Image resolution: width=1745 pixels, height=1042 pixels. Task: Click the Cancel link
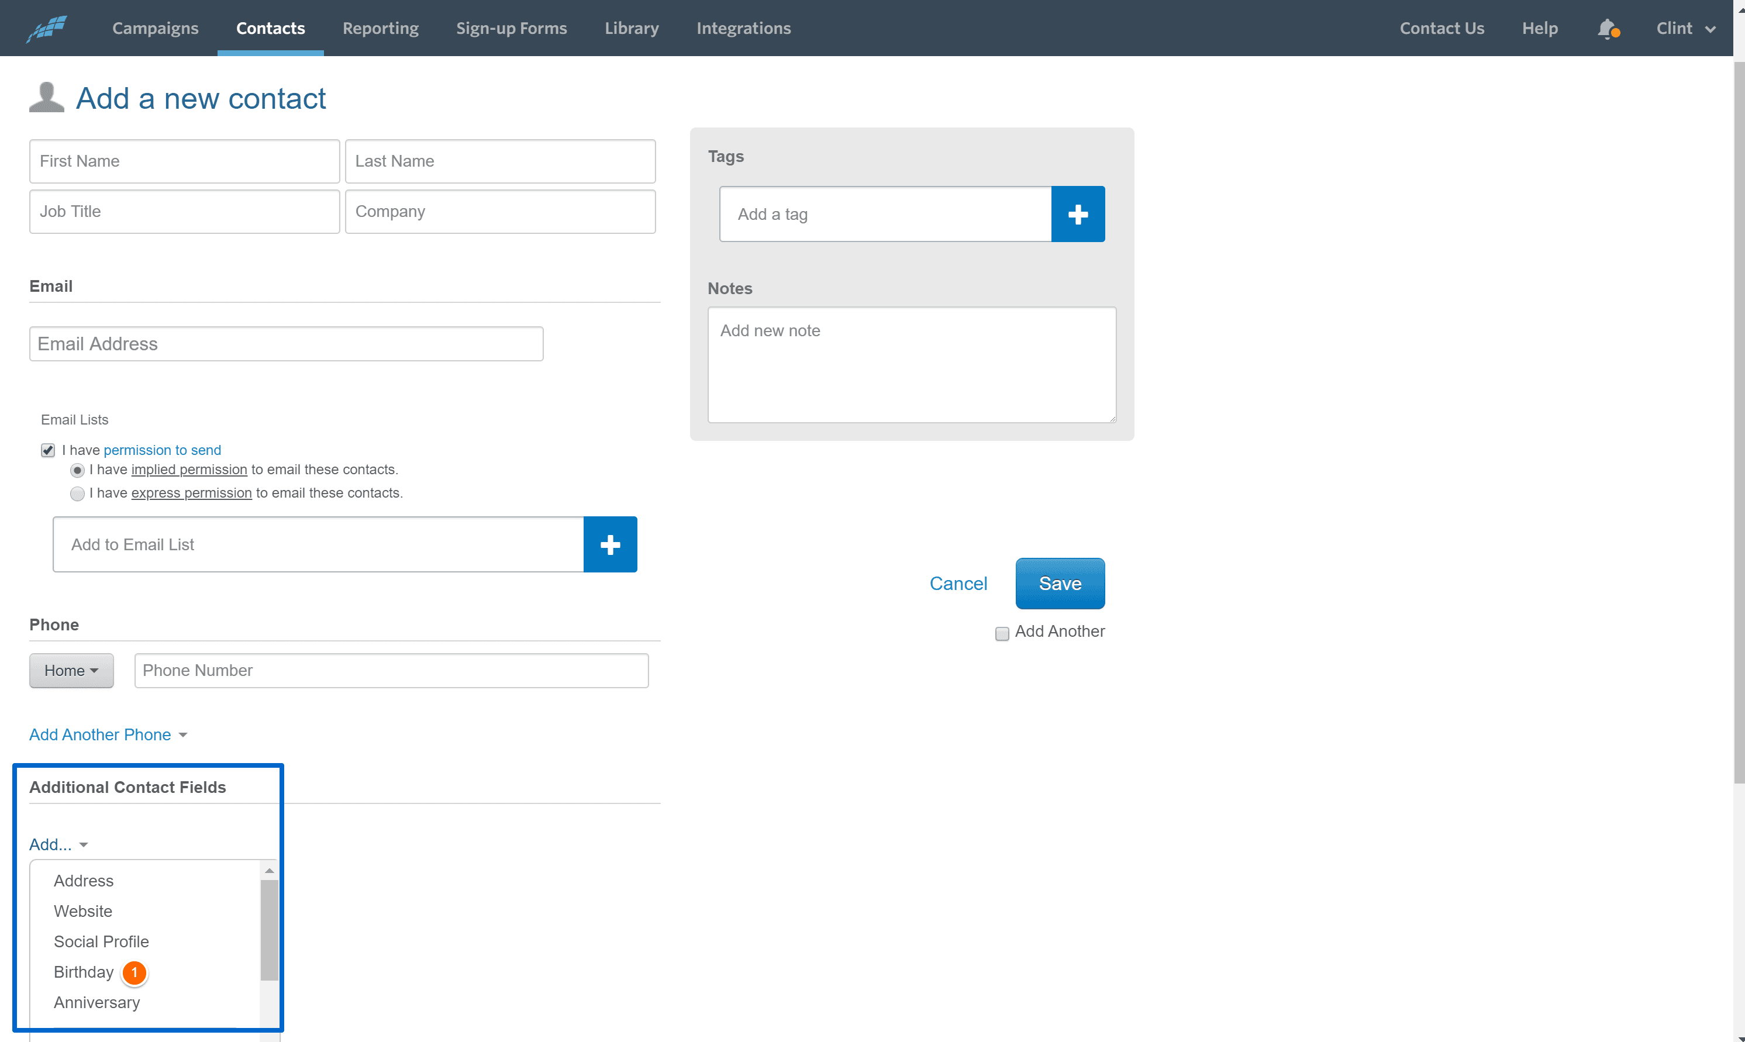[x=958, y=584]
